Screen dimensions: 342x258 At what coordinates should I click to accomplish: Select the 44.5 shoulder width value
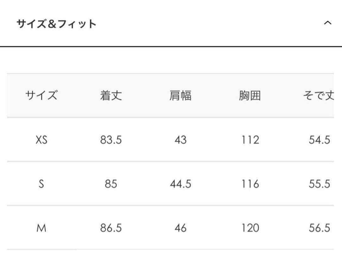[180, 184]
